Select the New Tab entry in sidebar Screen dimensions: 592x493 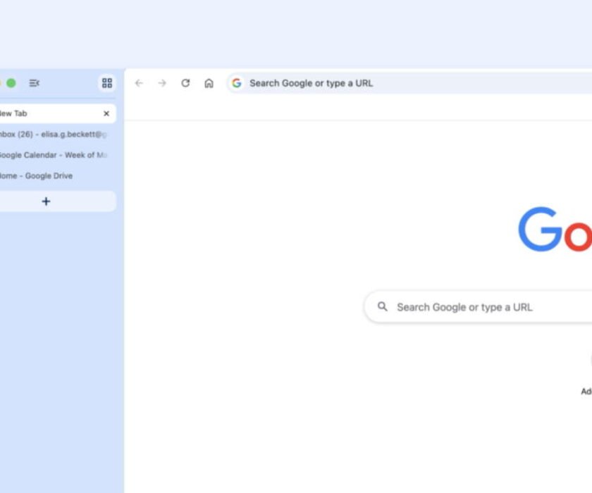(x=42, y=113)
